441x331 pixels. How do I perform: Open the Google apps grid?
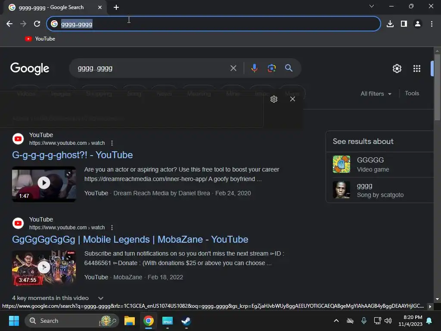416,69
